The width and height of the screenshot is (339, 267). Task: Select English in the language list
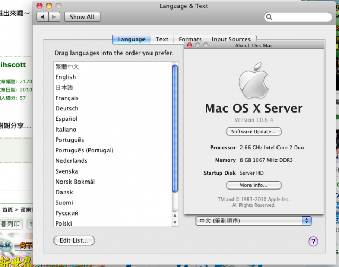[113, 77]
